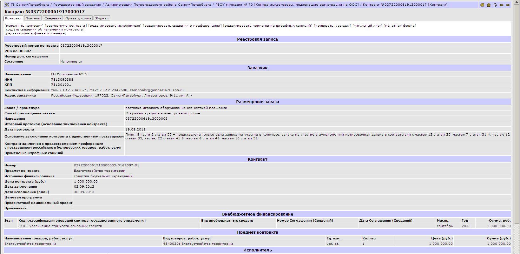Click Реестровая запись section header

[x=257, y=39]
